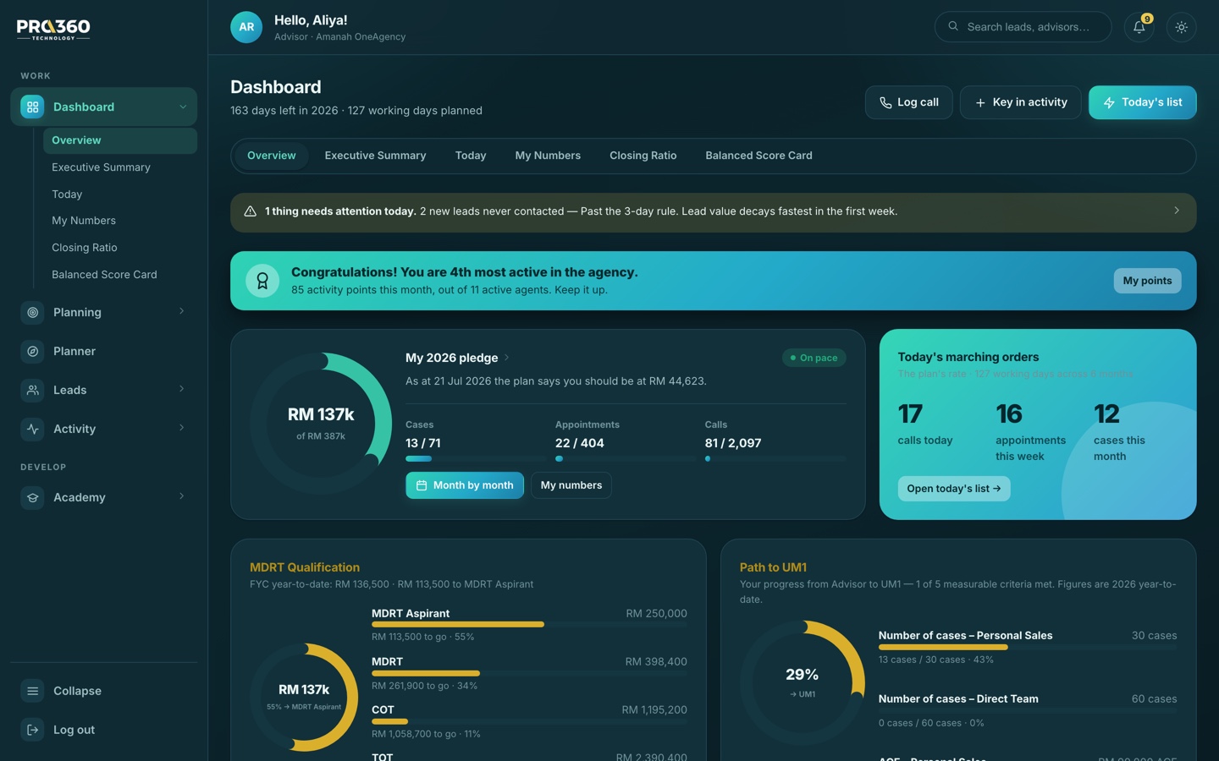Switch to the Overview tab
The image size is (1219, 761).
pyautogui.click(x=272, y=156)
